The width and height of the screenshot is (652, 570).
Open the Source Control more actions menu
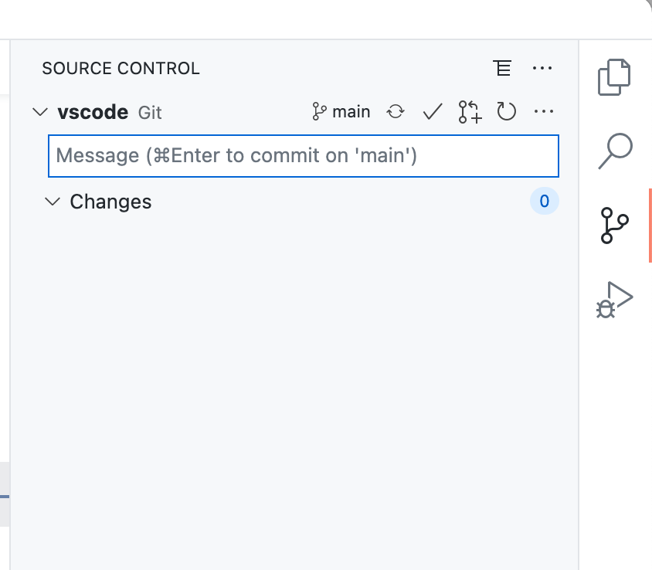click(542, 68)
